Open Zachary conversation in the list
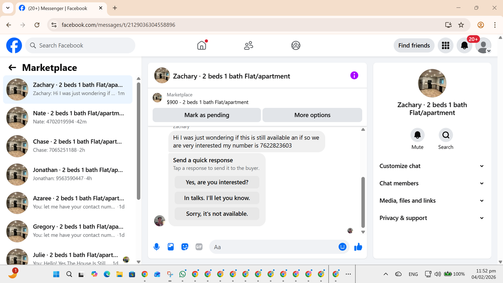 click(68, 89)
